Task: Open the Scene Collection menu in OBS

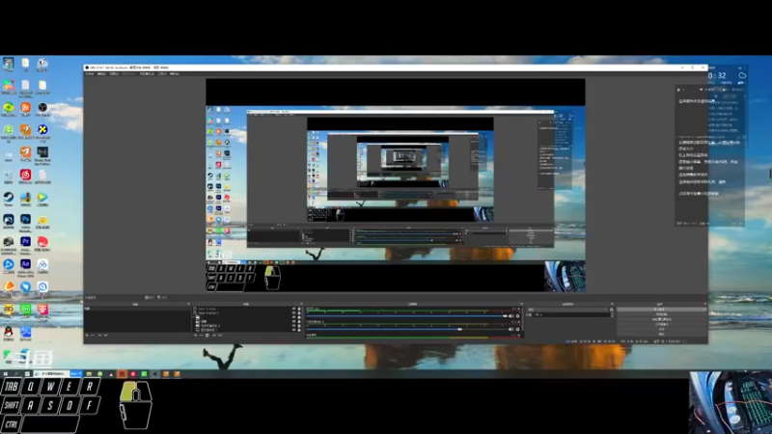Action: tap(147, 74)
